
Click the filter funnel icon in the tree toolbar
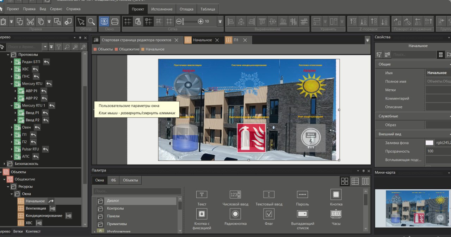click(59, 46)
